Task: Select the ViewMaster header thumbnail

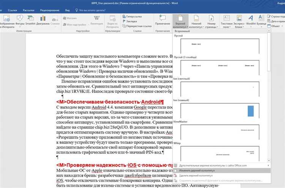Action: click(x=220, y=132)
